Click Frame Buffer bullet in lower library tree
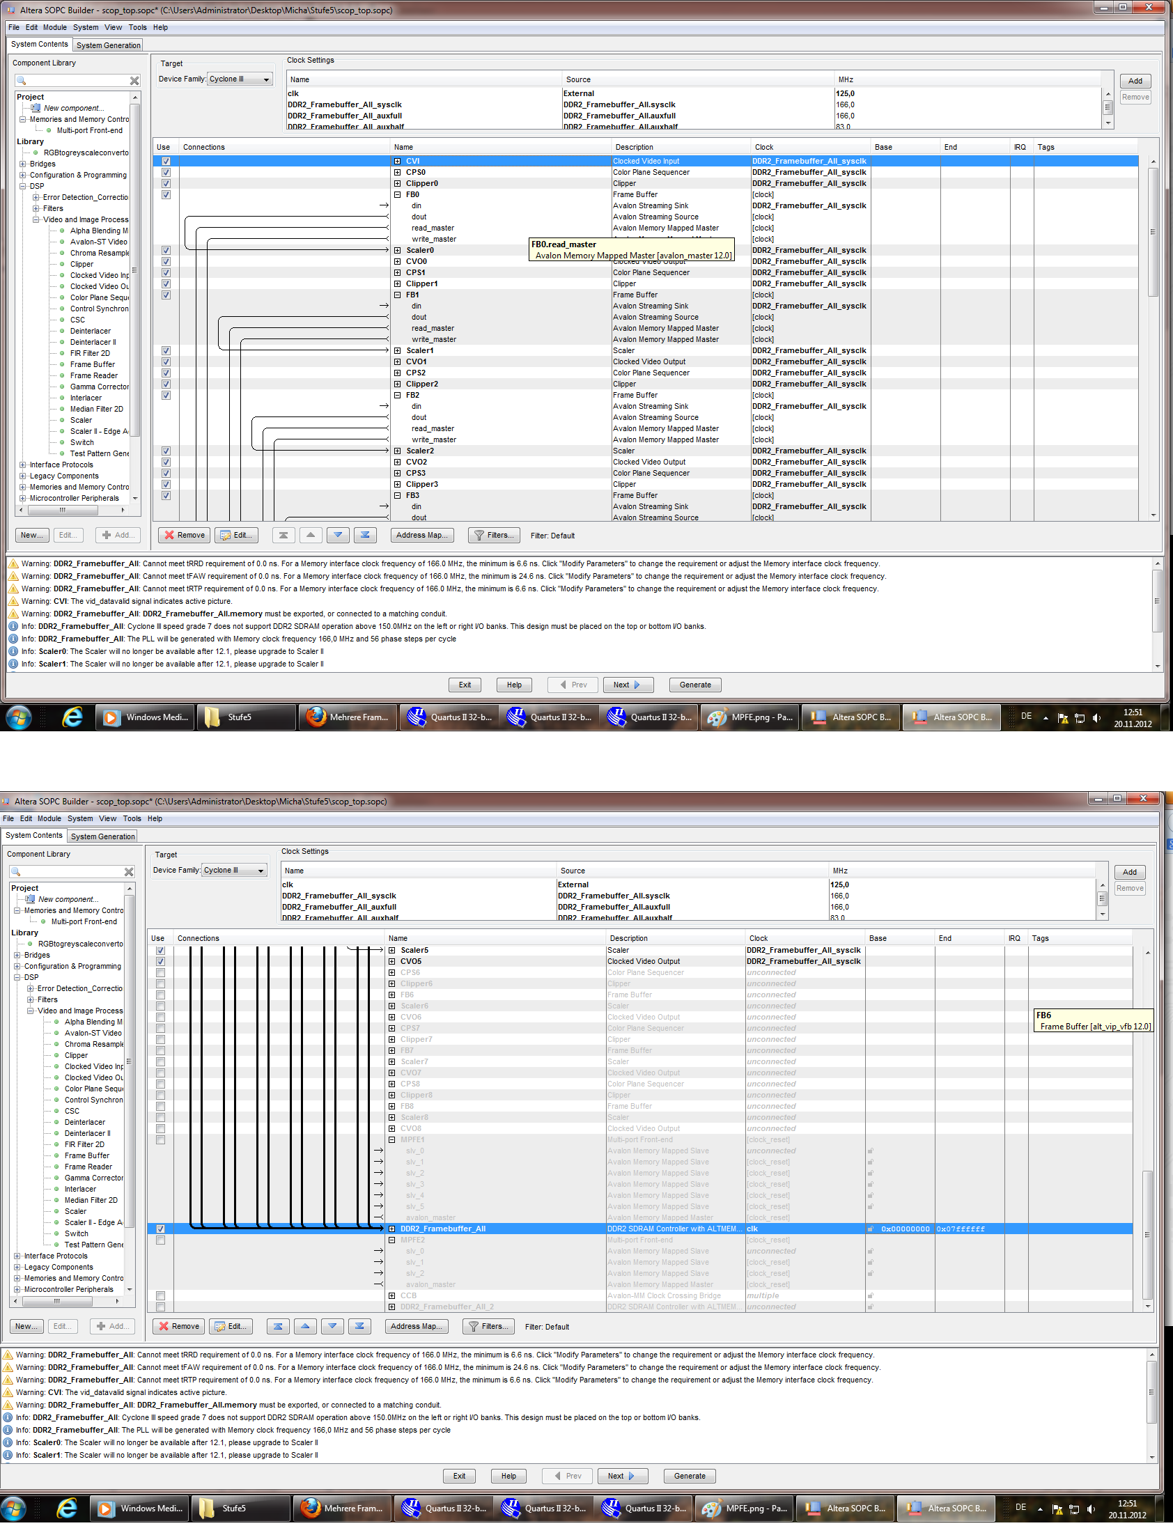This screenshot has height=1535, width=1173. tap(56, 1156)
